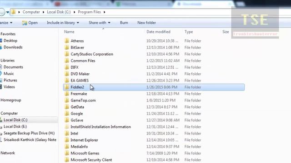Select Seagate Backup Plus Drive (H:)
Viewport: 291px width, 163px height.
click(29, 133)
